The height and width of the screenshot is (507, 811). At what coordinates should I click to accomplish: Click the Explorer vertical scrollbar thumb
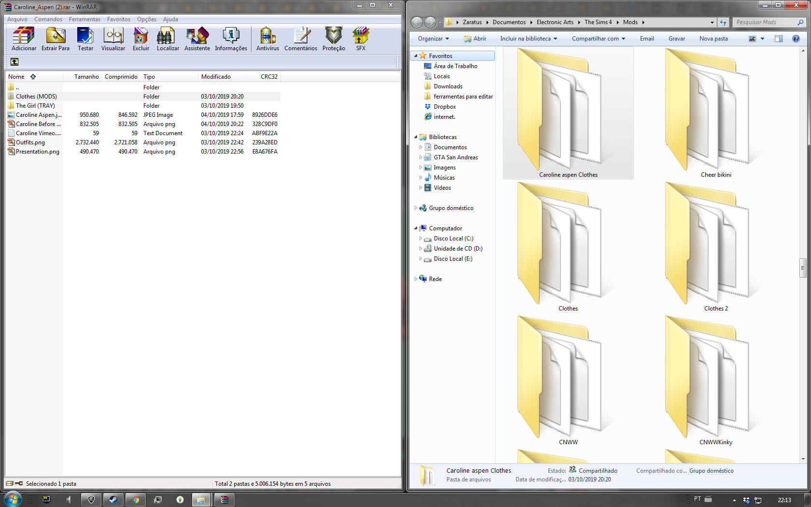803,268
